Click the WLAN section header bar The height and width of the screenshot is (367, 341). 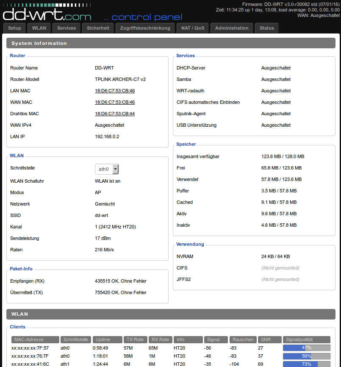[x=171, y=314]
